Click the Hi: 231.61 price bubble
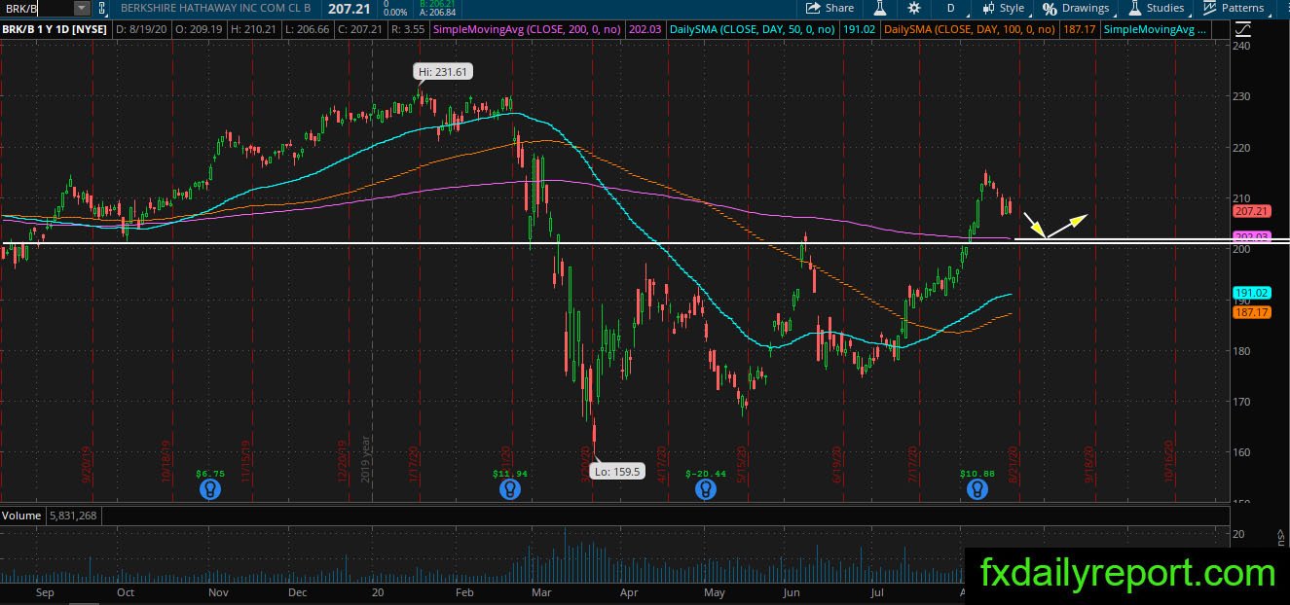Image resolution: width=1290 pixels, height=605 pixels. pos(443,72)
